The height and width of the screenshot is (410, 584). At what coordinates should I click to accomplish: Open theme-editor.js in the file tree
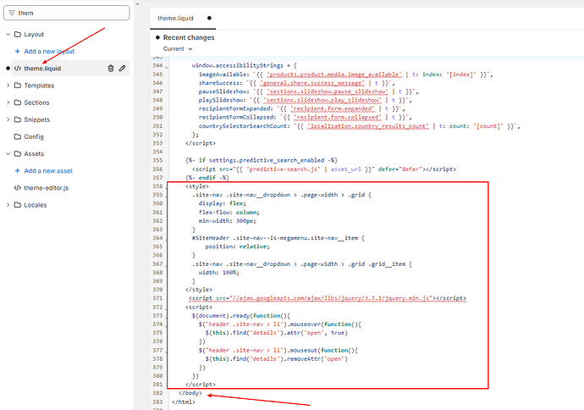tap(47, 188)
